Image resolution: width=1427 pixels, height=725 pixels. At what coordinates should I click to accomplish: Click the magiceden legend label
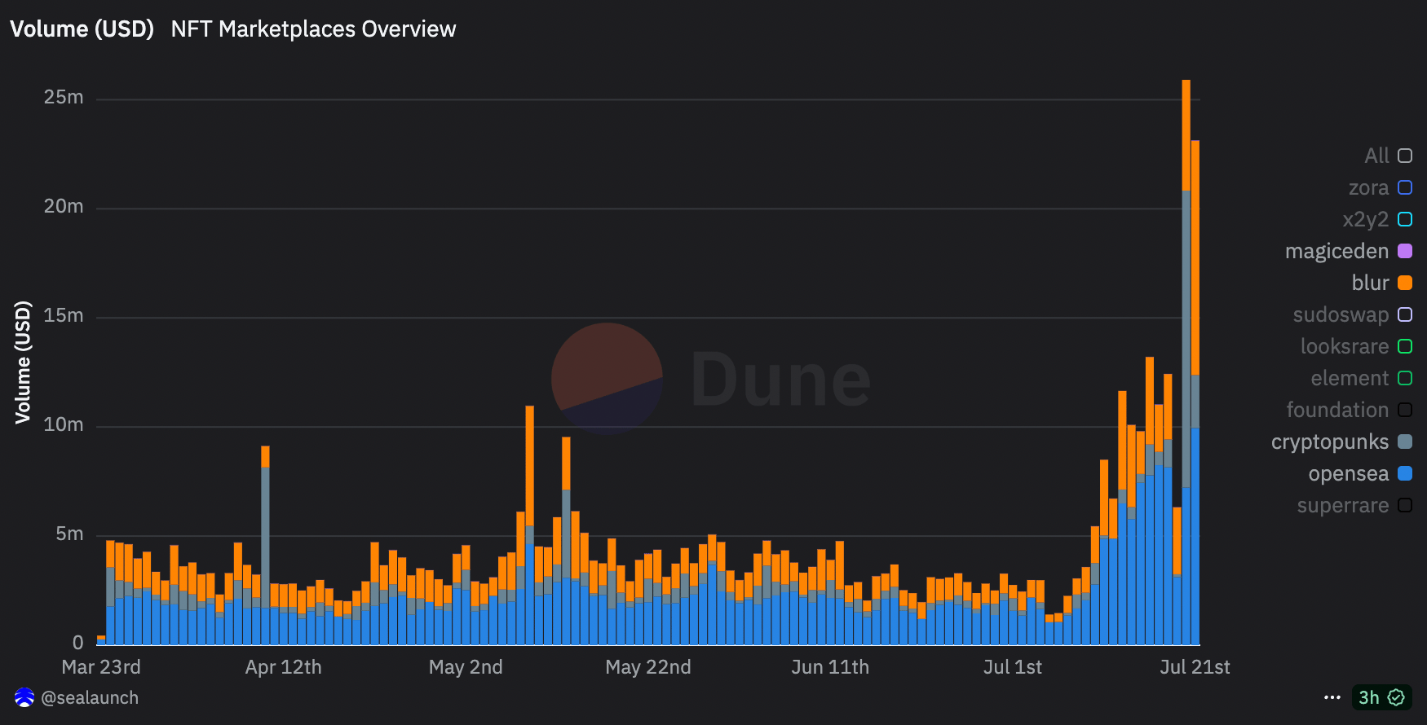[1336, 251]
